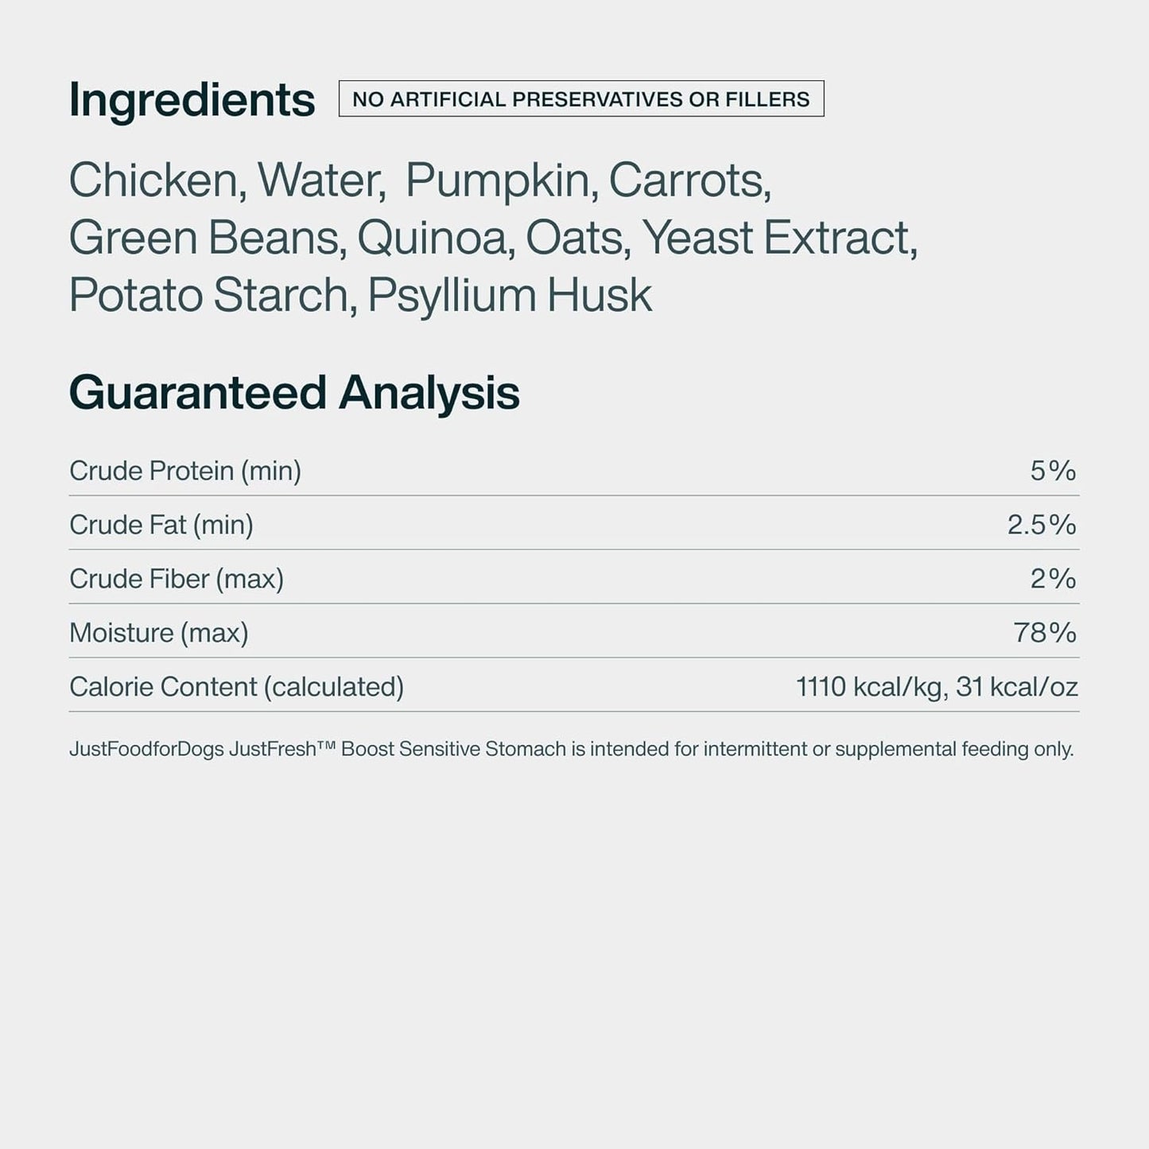Click the 2.5% crude fat value
Screen dimensions: 1149x1149
1042,525
